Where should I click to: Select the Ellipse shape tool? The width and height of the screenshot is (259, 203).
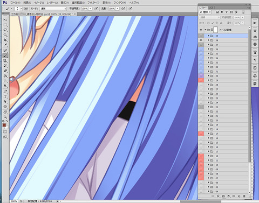coord(5,107)
